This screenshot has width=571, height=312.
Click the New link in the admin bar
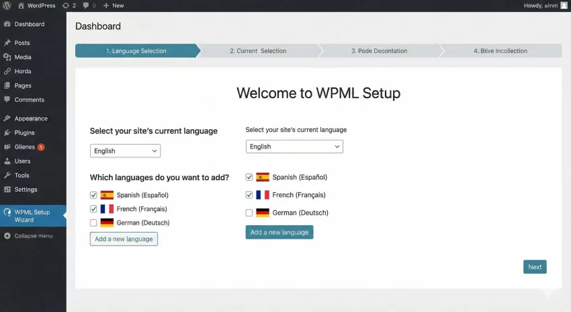[118, 5]
